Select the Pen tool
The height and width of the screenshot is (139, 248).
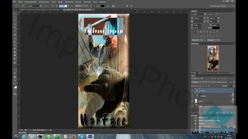click(15, 63)
